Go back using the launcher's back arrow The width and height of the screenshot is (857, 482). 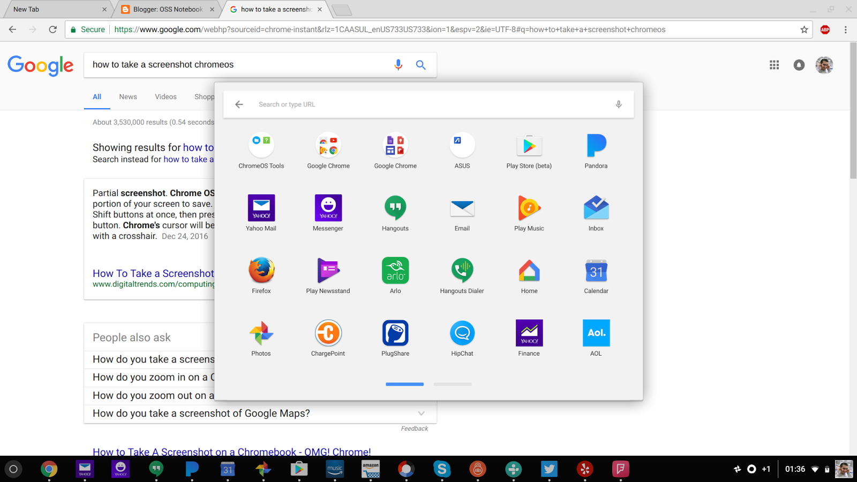pyautogui.click(x=239, y=104)
